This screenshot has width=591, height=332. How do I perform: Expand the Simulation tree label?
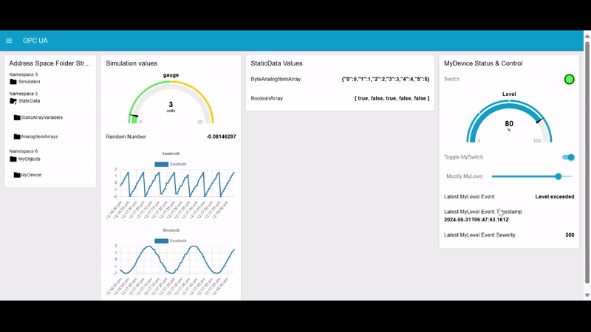[x=30, y=82]
